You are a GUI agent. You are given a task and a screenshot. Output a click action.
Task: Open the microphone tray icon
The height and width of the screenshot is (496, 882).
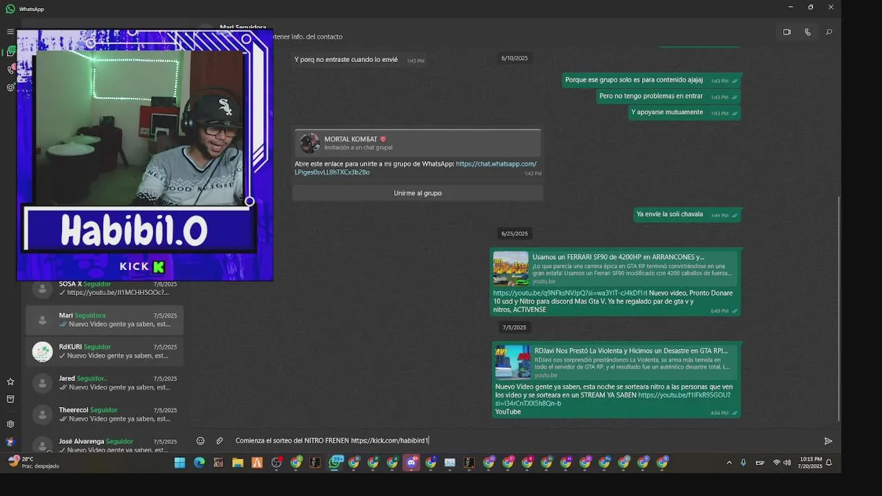743,463
